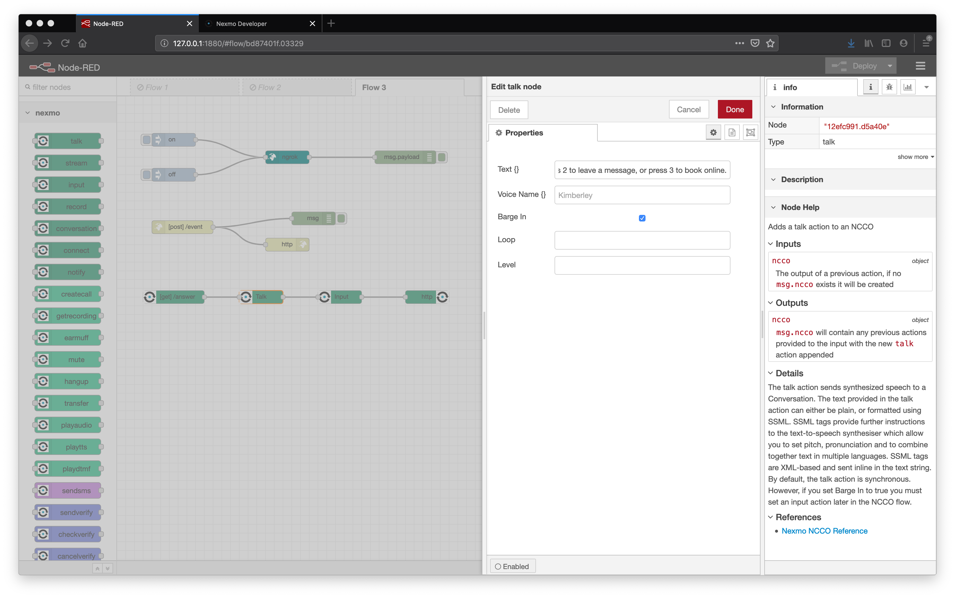
Task: Toggle the Enabled node state button
Action: [512, 566]
